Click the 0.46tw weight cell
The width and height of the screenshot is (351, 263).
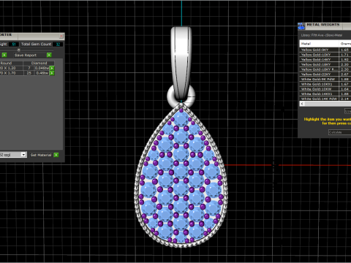pos(42,73)
